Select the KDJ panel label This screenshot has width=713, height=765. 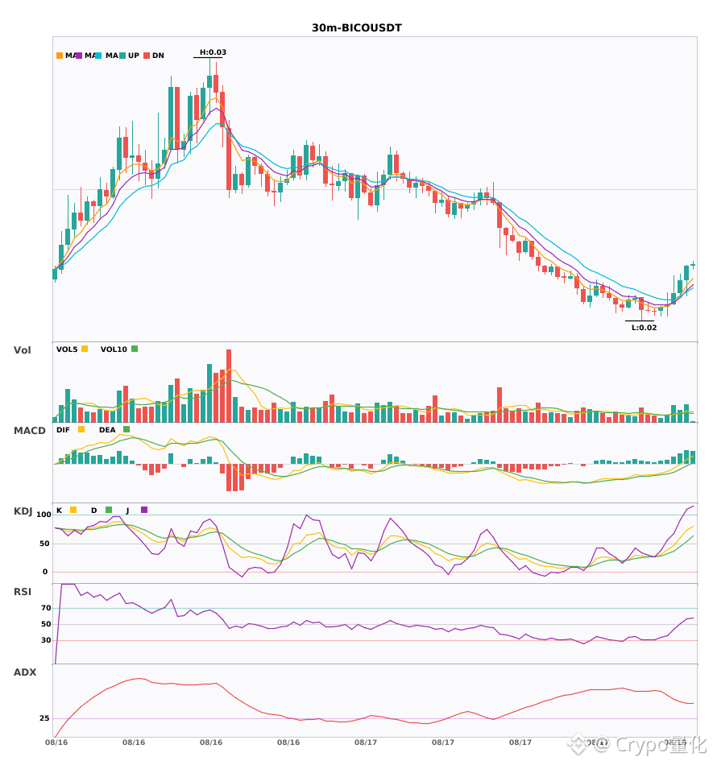23,511
